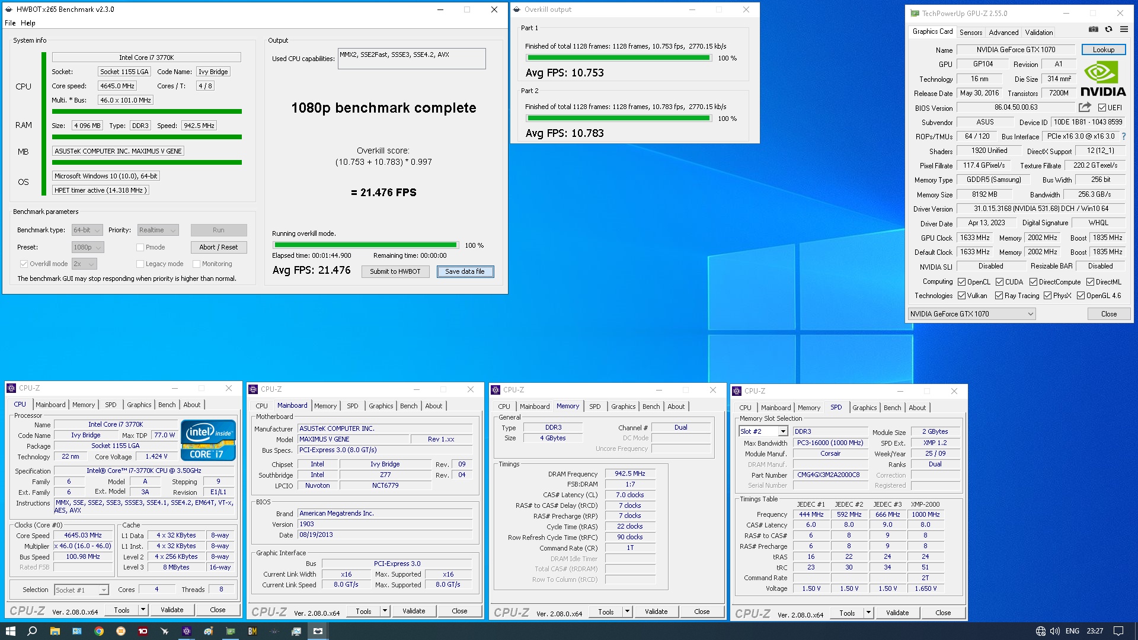Click the CPU-Z purple chip taskbar icon
The height and width of the screenshot is (640, 1138).
(x=187, y=631)
